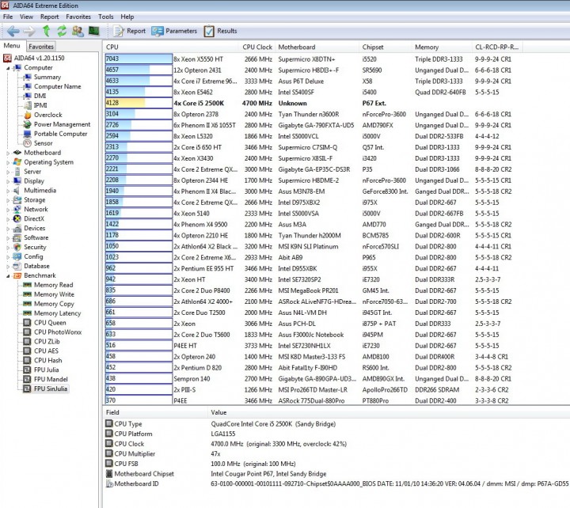570x508 pixels.
Task: Select the Memory Read benchmark icon
Action: click(27, 285)
